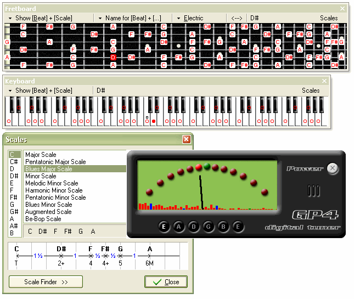Image resolution: width=354 pixels, height=299 pixels.
Task: Click D# in the scale interval diagram
Action: click(61, 249)
